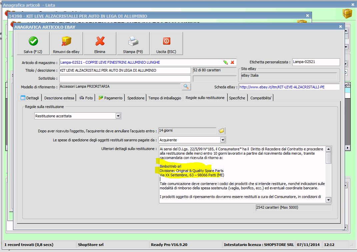Click the magnifier next to Modello di riferimento
357x252 pixels.
[186, 87]
